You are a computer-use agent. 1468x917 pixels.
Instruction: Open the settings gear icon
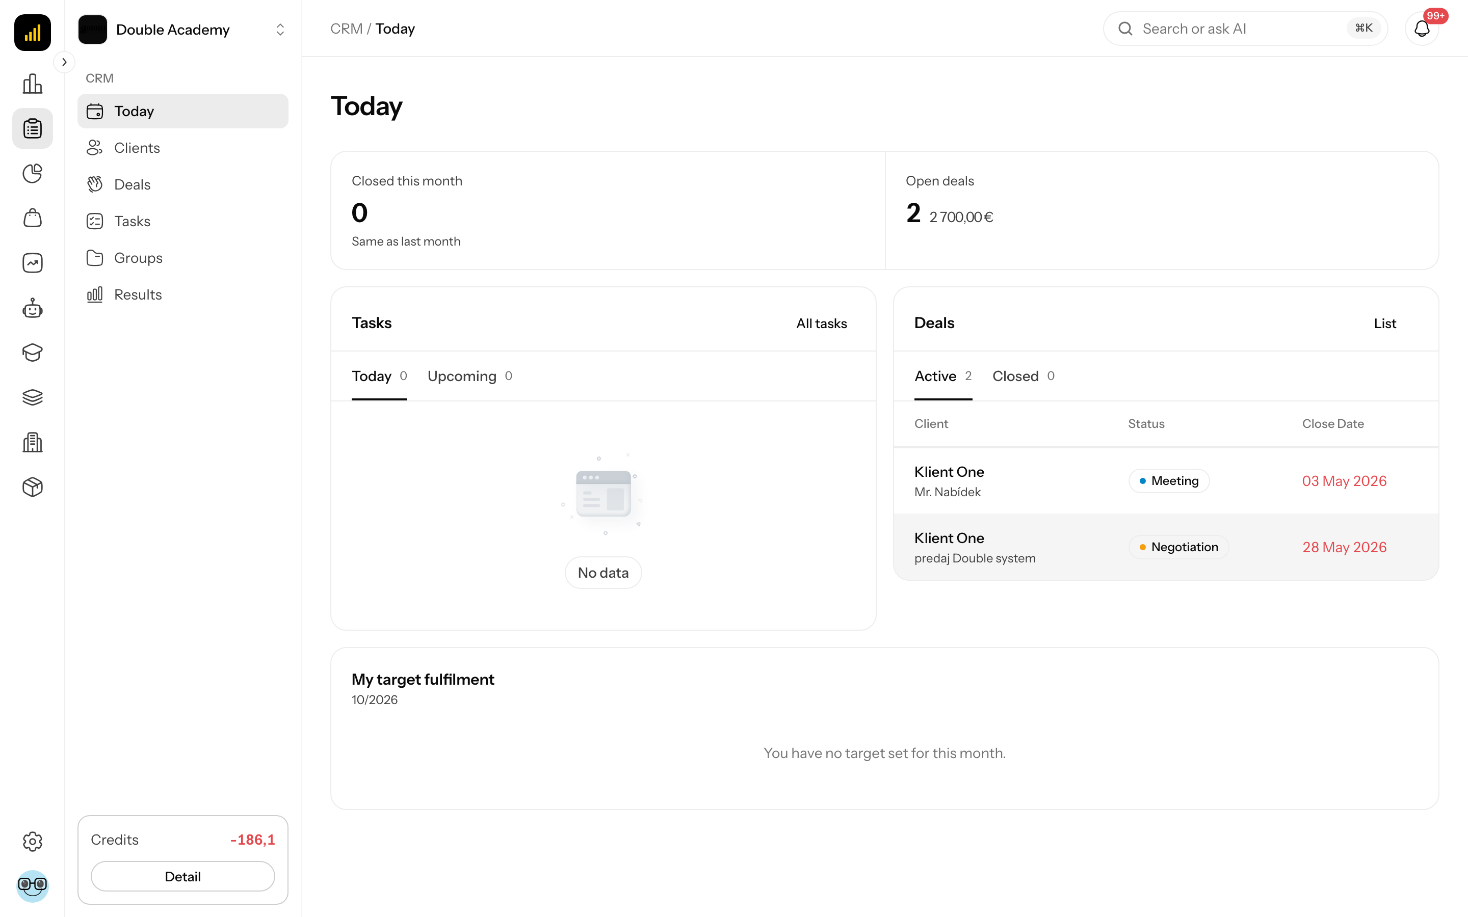click(32, 841)
